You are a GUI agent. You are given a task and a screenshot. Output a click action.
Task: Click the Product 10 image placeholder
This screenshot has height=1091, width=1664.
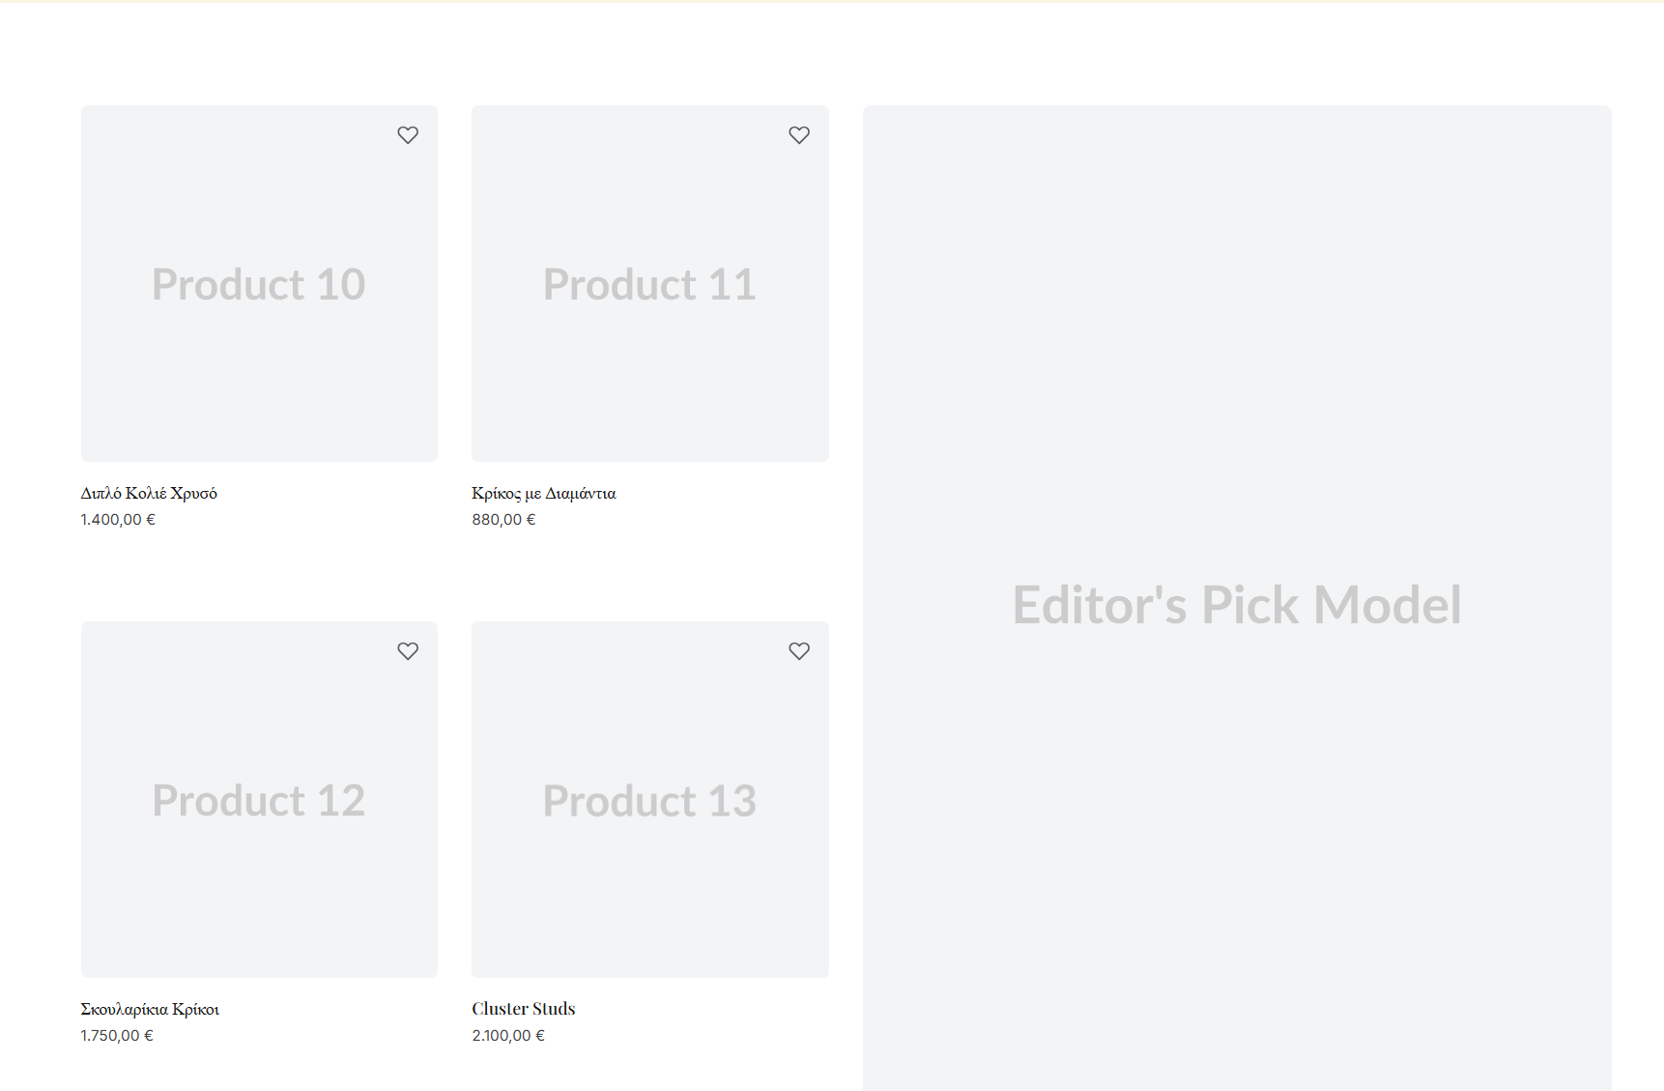(x=259, y=283)
